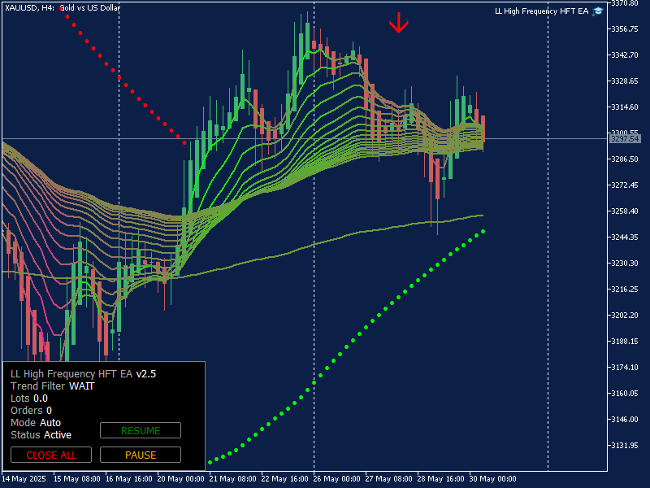
Task: Click the '28 May 16:00' time axis label
Action: coord(440,479)
